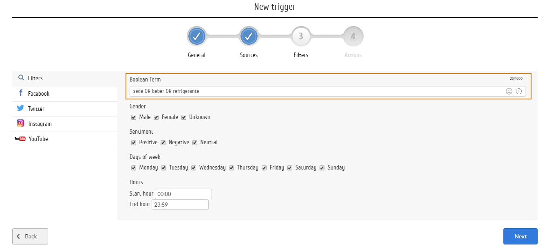Click the Filters magnifier icon
This screenshot has width=547, height=251.
click(21, 78)
